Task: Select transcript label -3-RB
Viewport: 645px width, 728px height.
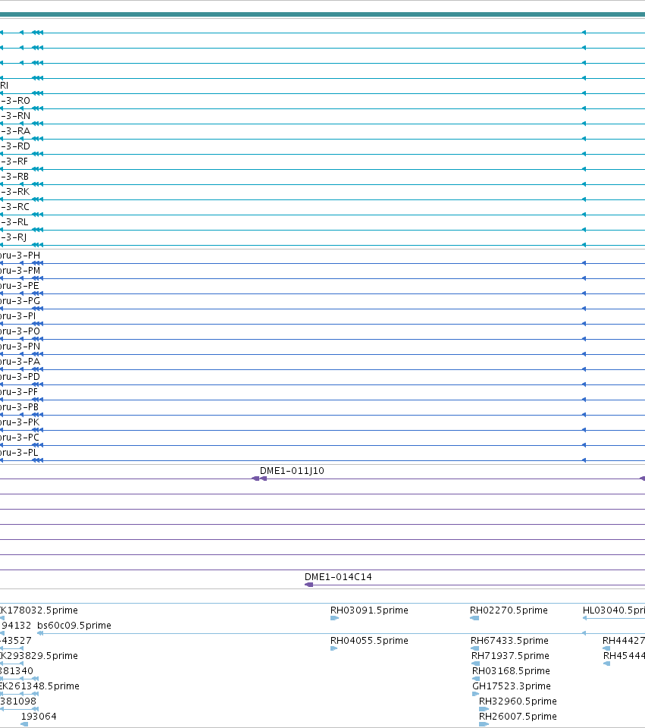Action: tap(14, 177)
